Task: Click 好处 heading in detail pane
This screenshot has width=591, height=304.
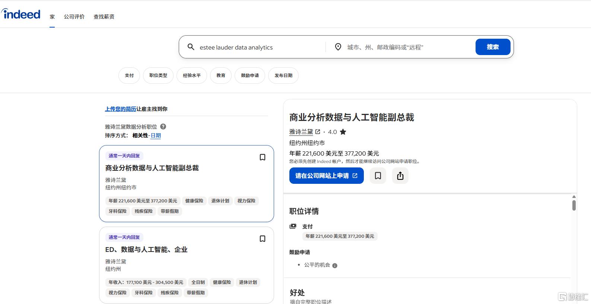Action: pos(297,293)
